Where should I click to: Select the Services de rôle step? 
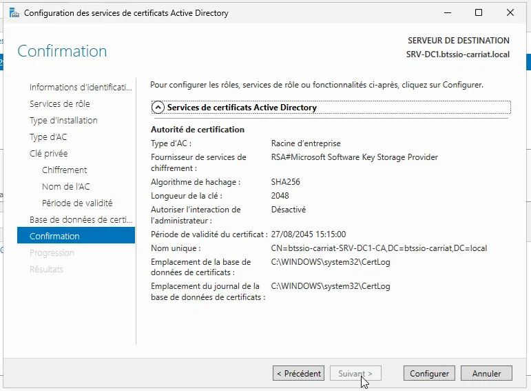59,104
